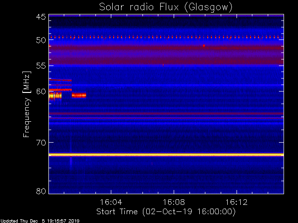Screen dimensions: 298x223
Task: Click the '16:08' time tick label
Action: pyautogui.click(x=174, y=202)
